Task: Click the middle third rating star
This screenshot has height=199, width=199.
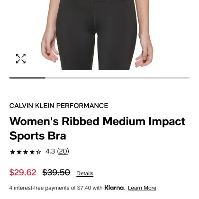Action: [26, 152]
